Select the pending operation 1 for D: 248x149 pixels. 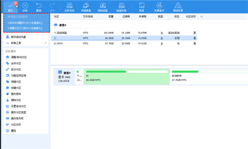[x=25, y=23]
